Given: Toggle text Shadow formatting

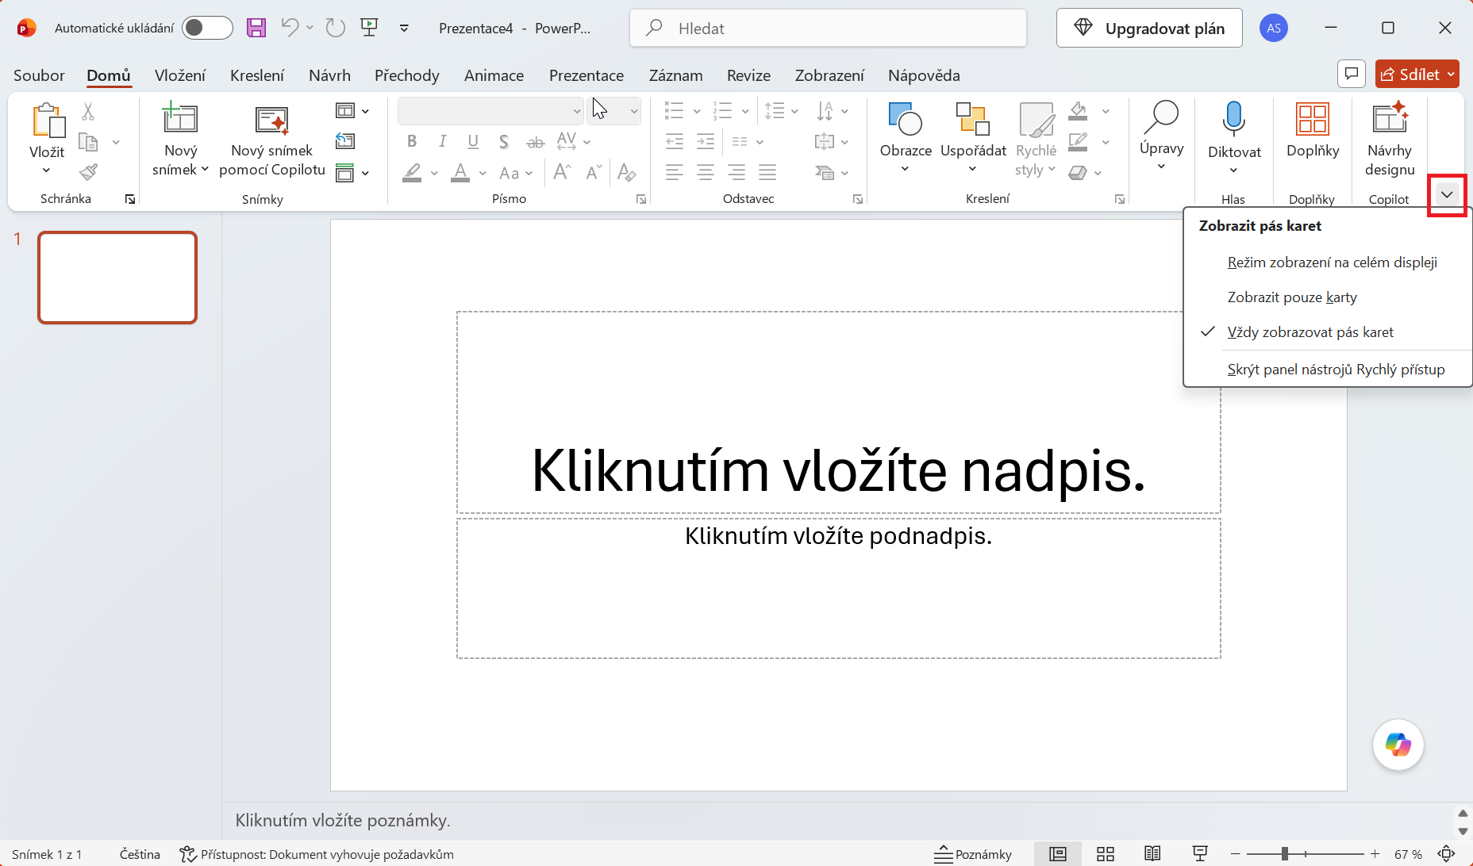Looking at the screenshot, I should [x=504, y=142].
